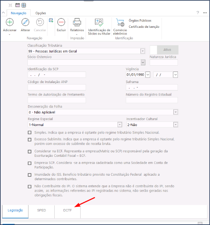Image resolution: width=210 pixels, height=225 pixels.
Task: Click the Alterar pencil icon
Action: point(26,22)
